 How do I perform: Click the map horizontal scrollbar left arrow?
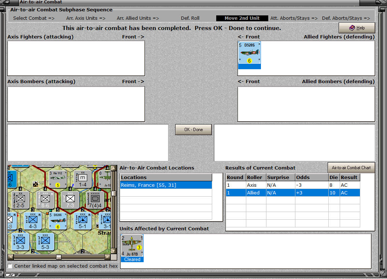coord(10,257)
